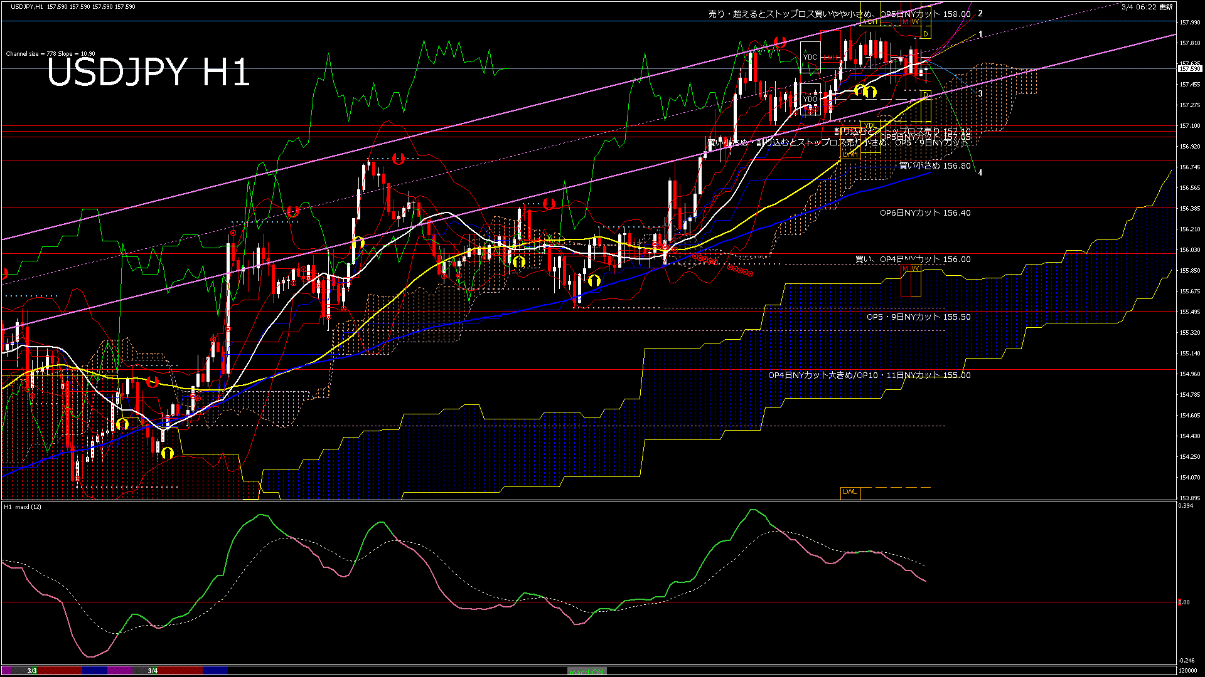Image resolution: width=1205 pixels, height=677 pixels.
Task: Click the Channel size and Slope readout
Action: point(50,54)
